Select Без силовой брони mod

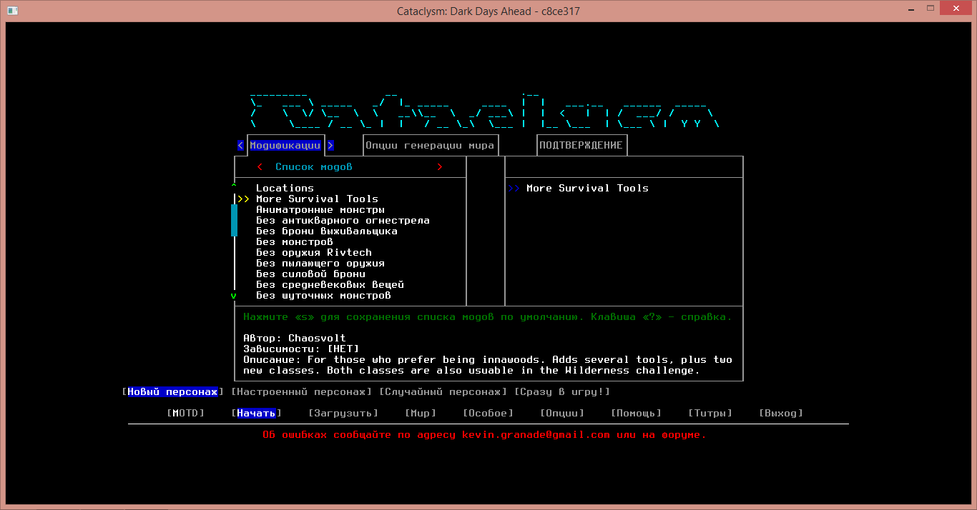coord(310,274)
